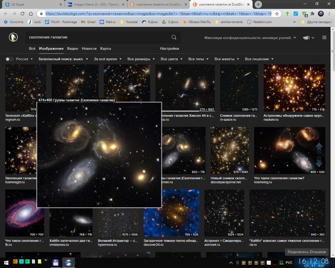The image size is (335, 268).
Task: Click the Поделитесь Отзывом button
Action: coord(307,252)
